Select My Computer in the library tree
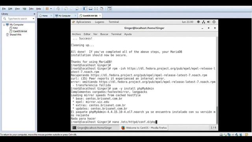Screen dimensions: 252x142 (17, 24)
